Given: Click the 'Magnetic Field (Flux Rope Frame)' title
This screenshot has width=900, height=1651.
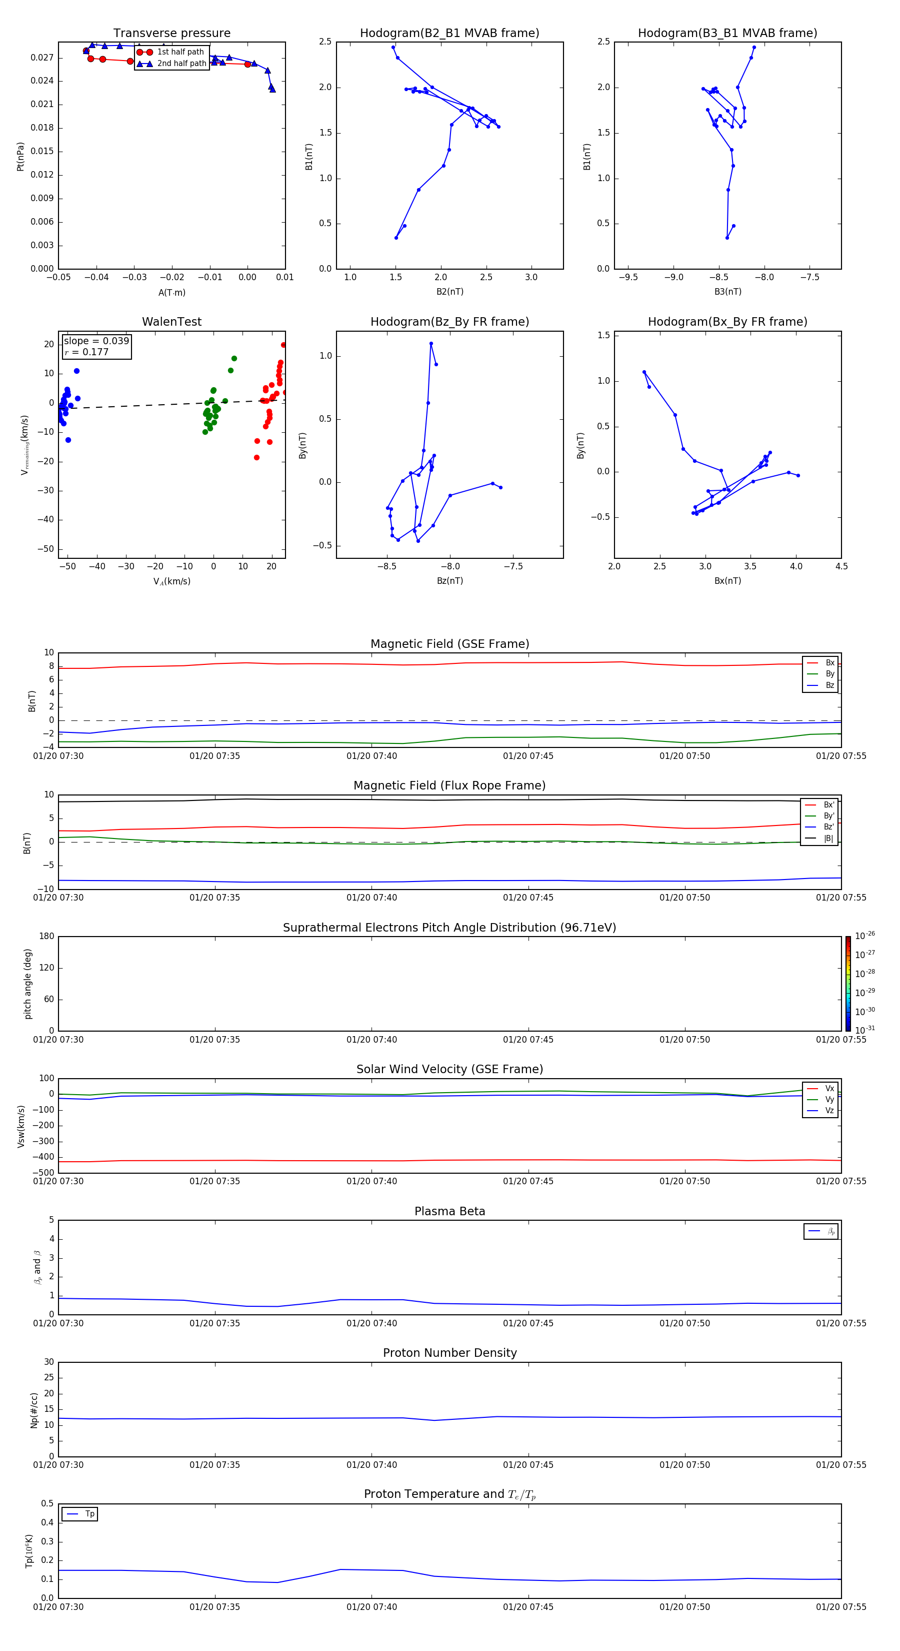Looking at the screenshot, I should click(x=449, y=786).
